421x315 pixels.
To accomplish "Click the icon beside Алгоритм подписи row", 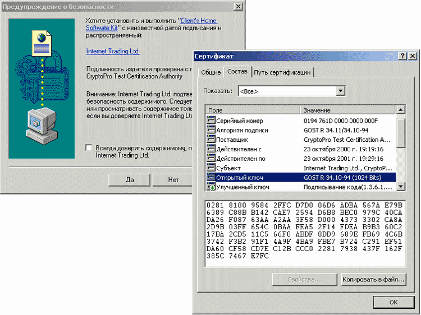I will click(x=211, y=129).
